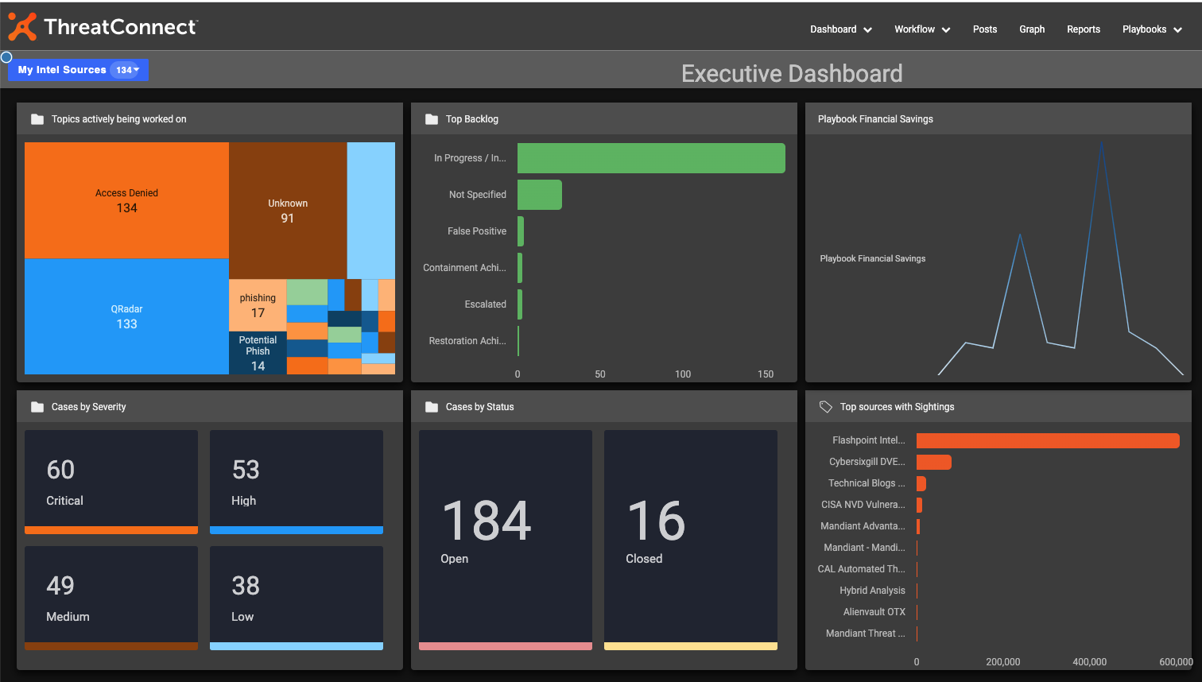
Task: Click the CAL Automated Th... label
Action: coord(861,569)
